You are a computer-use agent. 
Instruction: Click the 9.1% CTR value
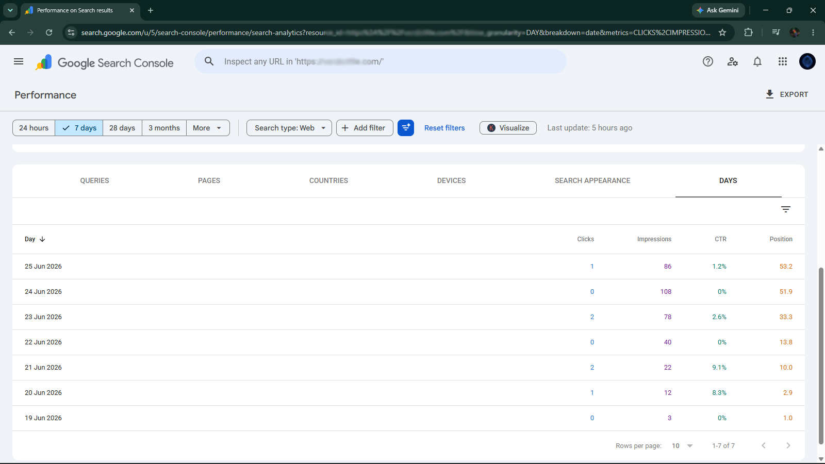pyautogui.click(x=719, y=368)
